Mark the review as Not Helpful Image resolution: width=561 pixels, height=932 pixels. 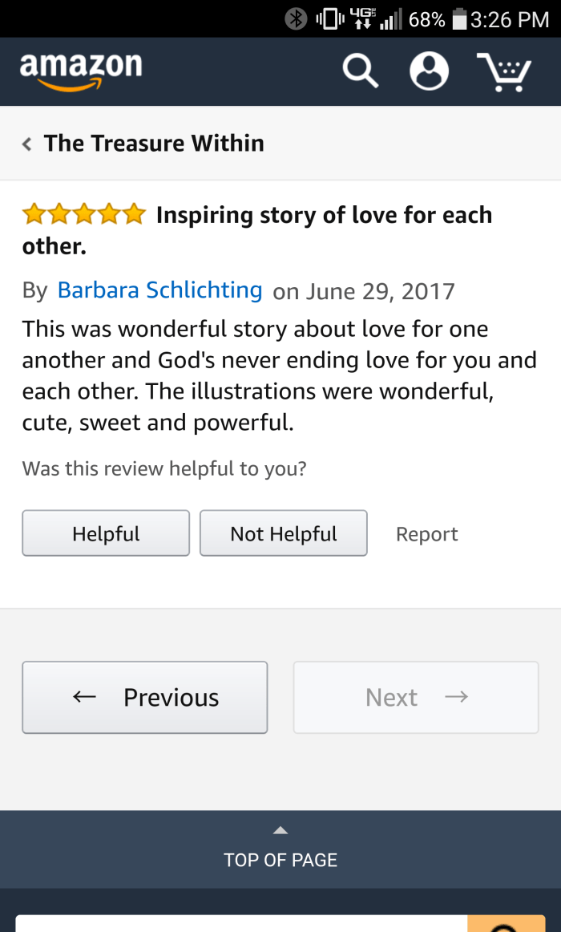tap(283, 533)
